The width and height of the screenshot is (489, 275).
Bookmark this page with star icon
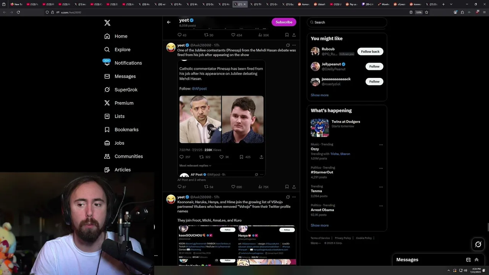click(426, 12)
